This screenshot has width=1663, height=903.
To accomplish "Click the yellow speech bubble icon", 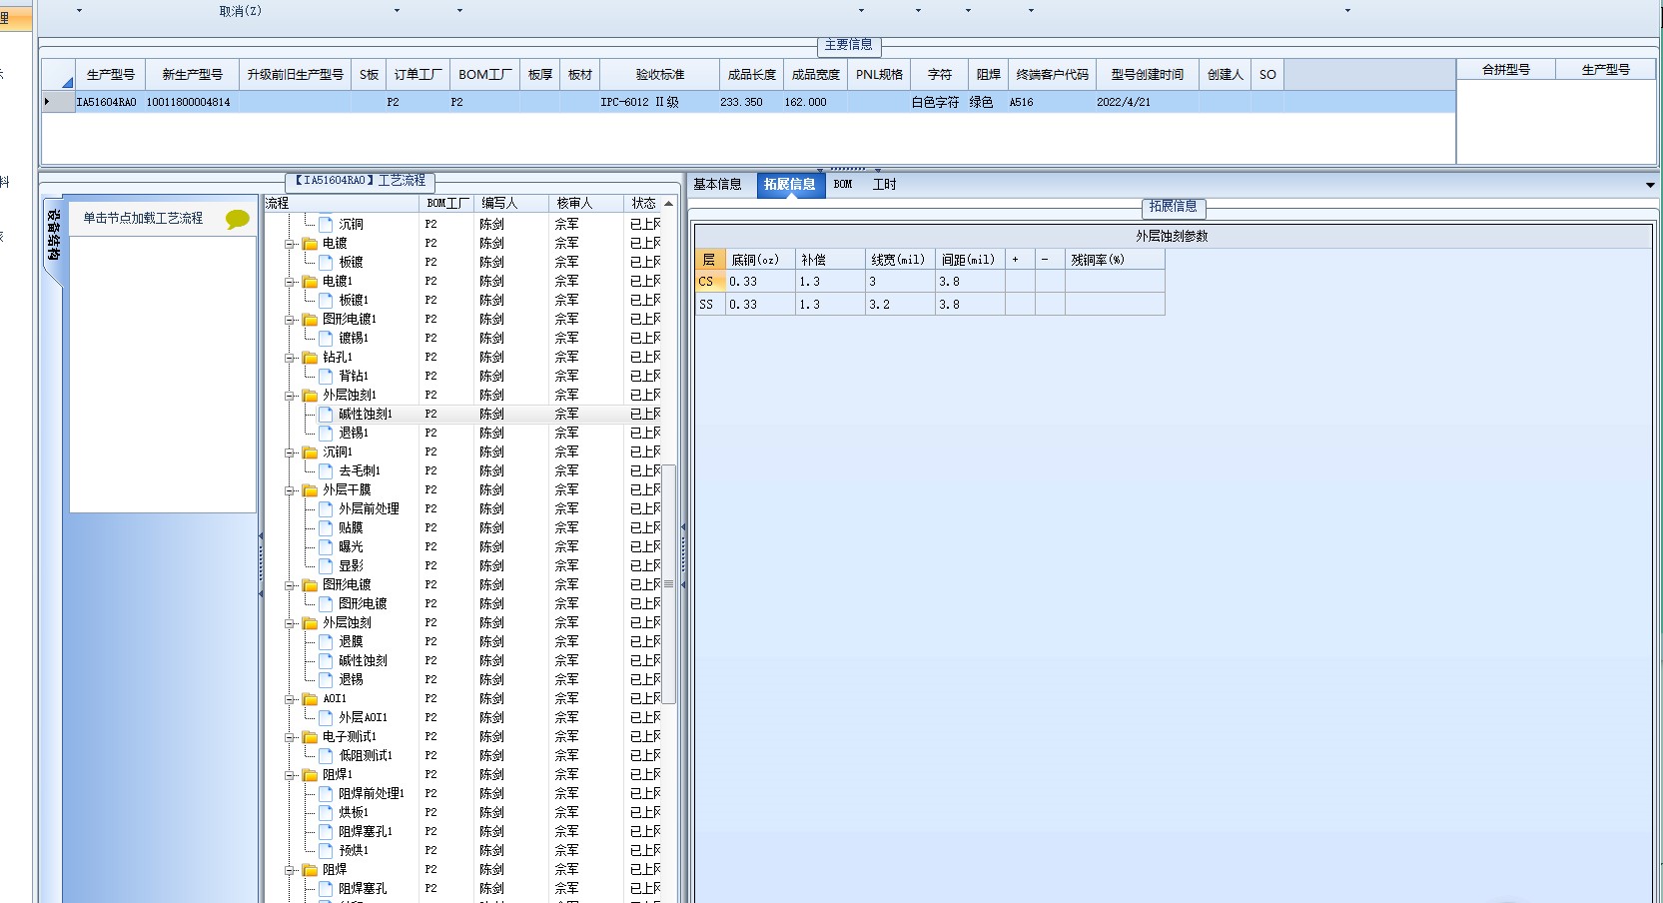I will coord(238,219).
